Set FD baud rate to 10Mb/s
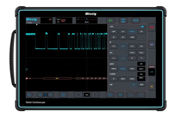 (x=132, y=79)
